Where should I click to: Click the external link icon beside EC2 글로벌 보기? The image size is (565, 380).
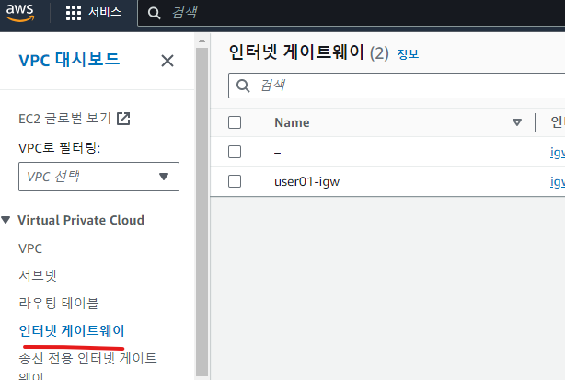click(x=123, y=119)
